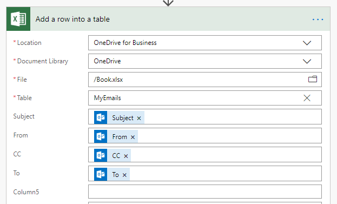This screenshot has width=337, height=204.
Task: Click into the Table field showing MyEmails
Action: pos(205,98)
